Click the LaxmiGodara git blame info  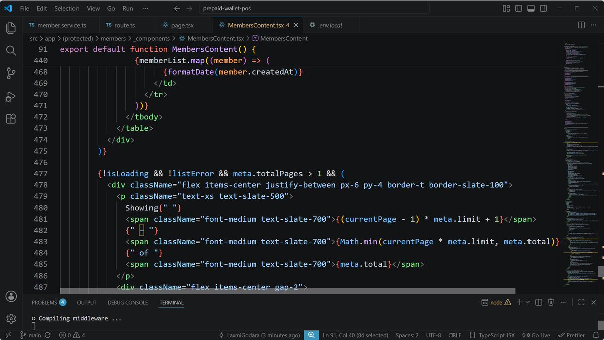tap(260, 335)
